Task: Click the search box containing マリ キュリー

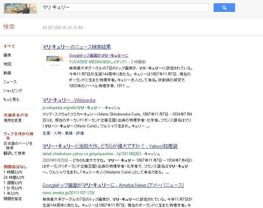Action: tap(124, 7)
